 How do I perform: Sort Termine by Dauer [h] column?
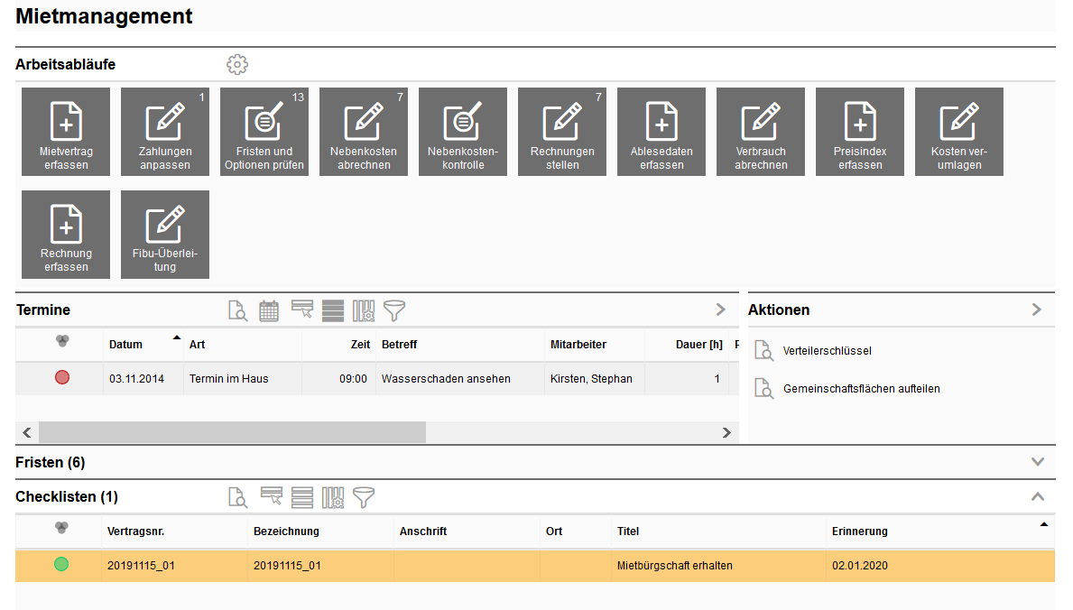coord(699,345)
